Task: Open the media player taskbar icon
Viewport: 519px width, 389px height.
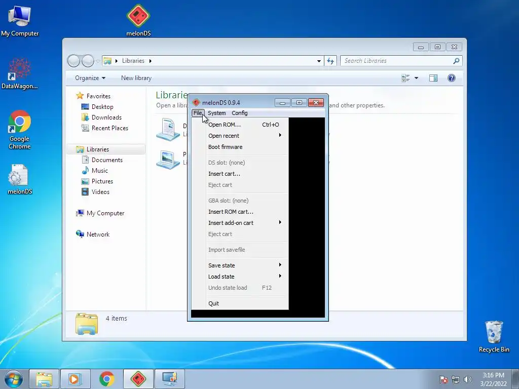Action: point(75,379)
